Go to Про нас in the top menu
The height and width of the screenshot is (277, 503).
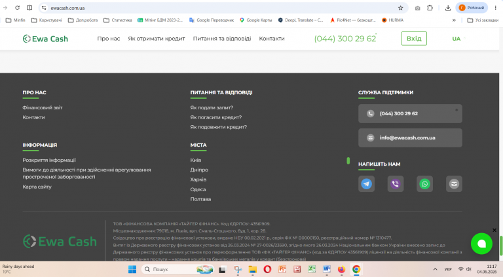[x=109, y=39]
